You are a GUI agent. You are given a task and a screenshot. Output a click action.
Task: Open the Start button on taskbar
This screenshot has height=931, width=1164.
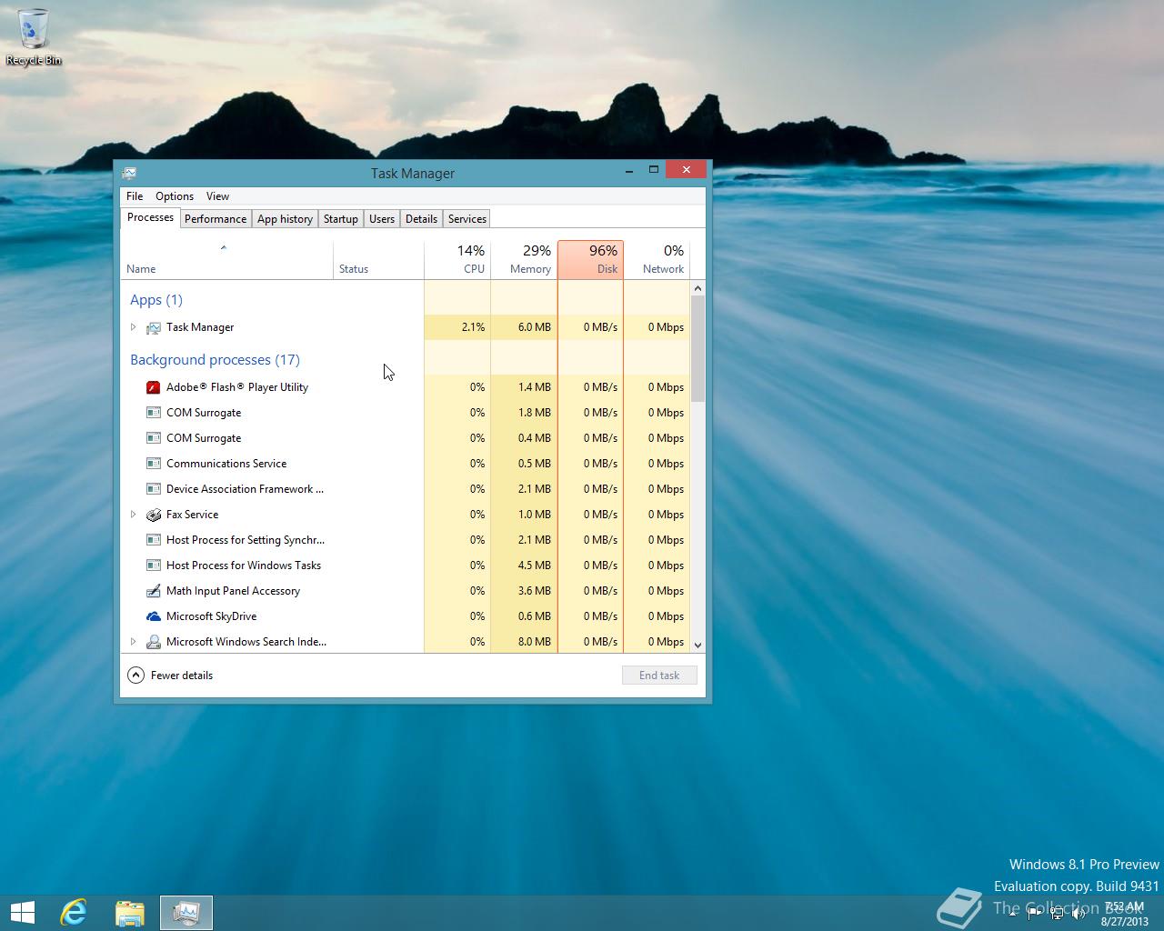[x=23, y=913]
